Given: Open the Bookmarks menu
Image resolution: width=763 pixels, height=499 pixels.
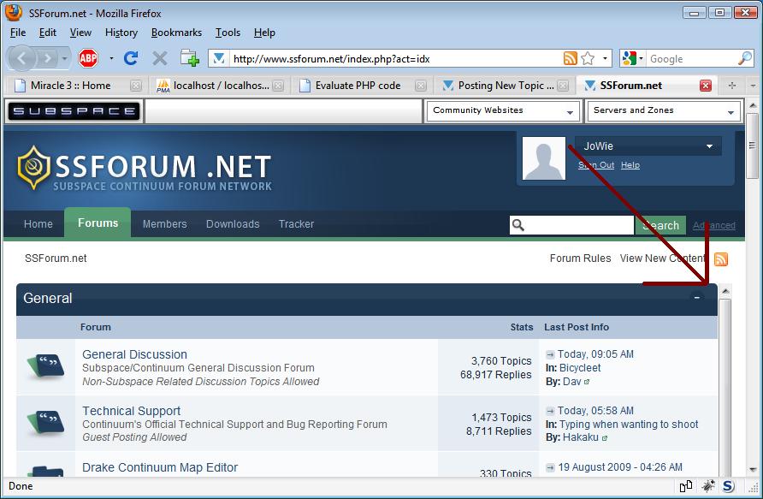Looking at the screenshot, I should click(177, 33).
